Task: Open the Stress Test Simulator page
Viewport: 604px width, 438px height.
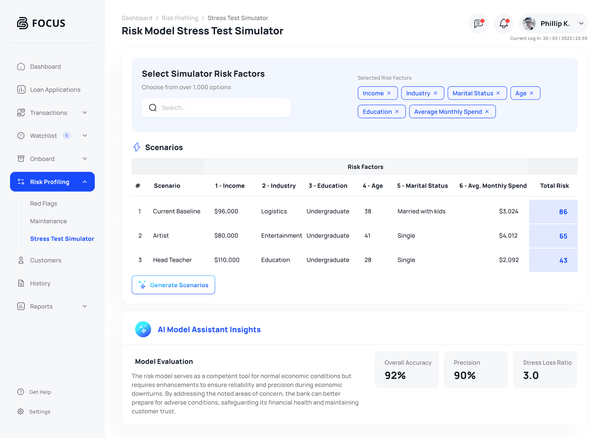Action: (62, 238)
